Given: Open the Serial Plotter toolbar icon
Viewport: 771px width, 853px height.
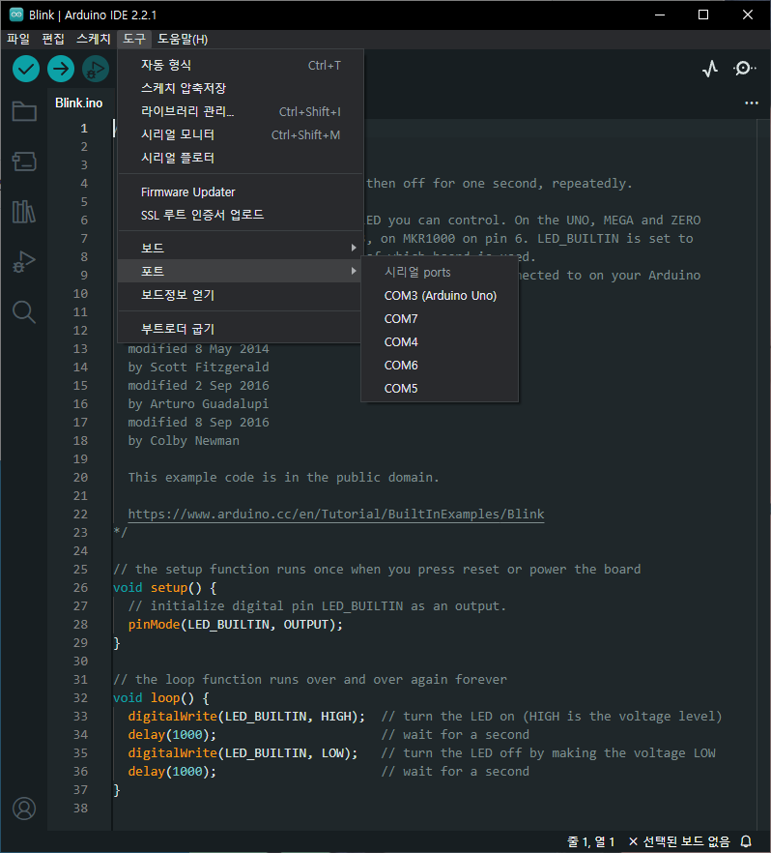Looking at the screenshot, I should pyautogui.click(x=710, y=69).
